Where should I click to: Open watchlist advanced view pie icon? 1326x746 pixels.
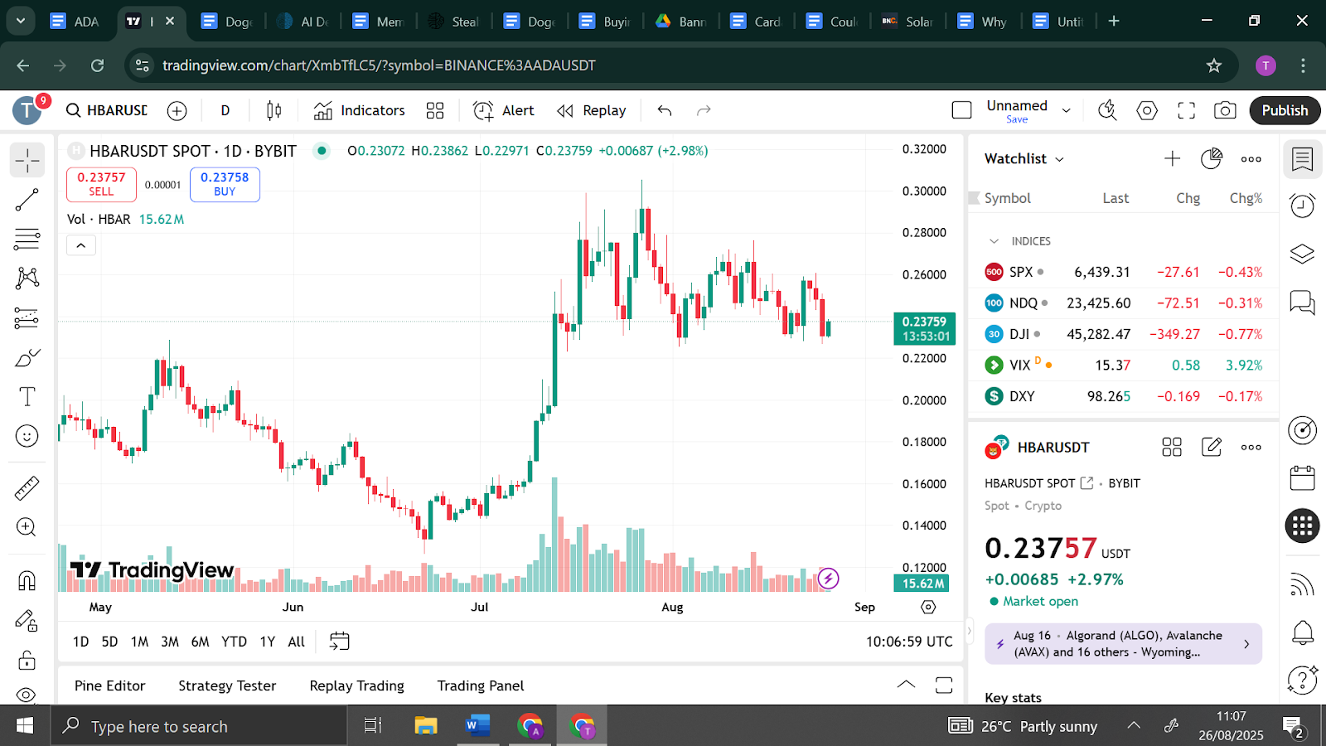(1212, 158)
